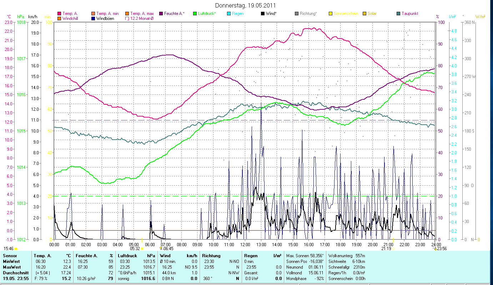Screen dimensions: 493x285
Task: Click the sunset marker above 21:19
Action: click(x=393, y=241)
